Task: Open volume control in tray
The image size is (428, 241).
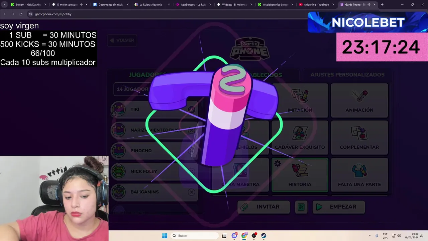Action: point(399,236)
